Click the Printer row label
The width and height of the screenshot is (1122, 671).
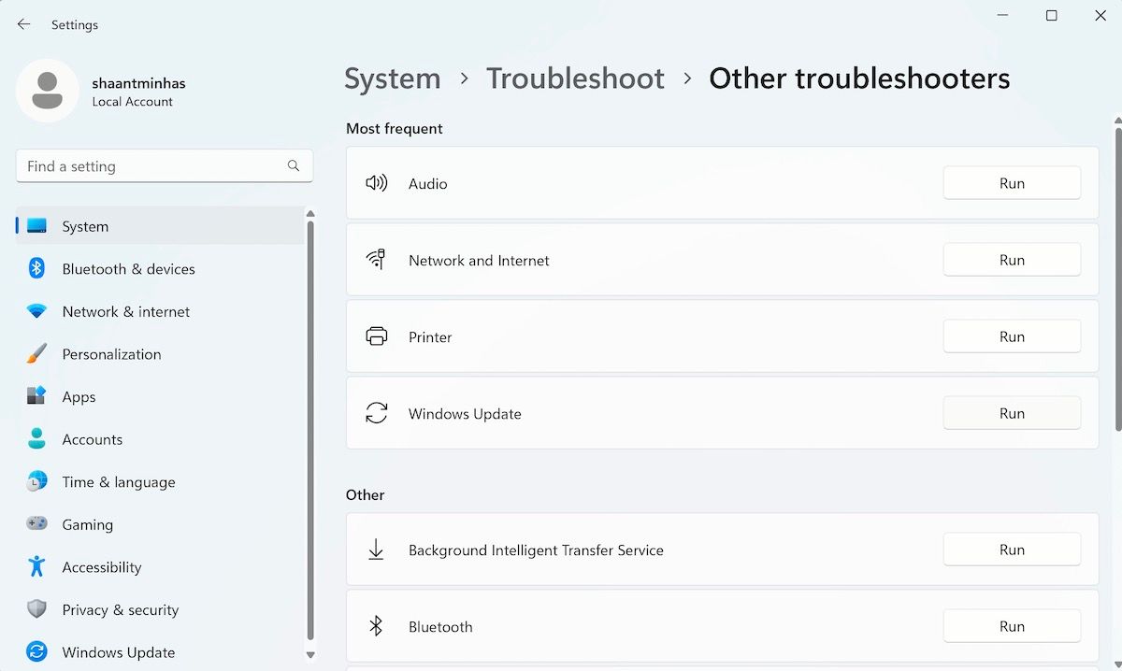click(x=430, y=336)
